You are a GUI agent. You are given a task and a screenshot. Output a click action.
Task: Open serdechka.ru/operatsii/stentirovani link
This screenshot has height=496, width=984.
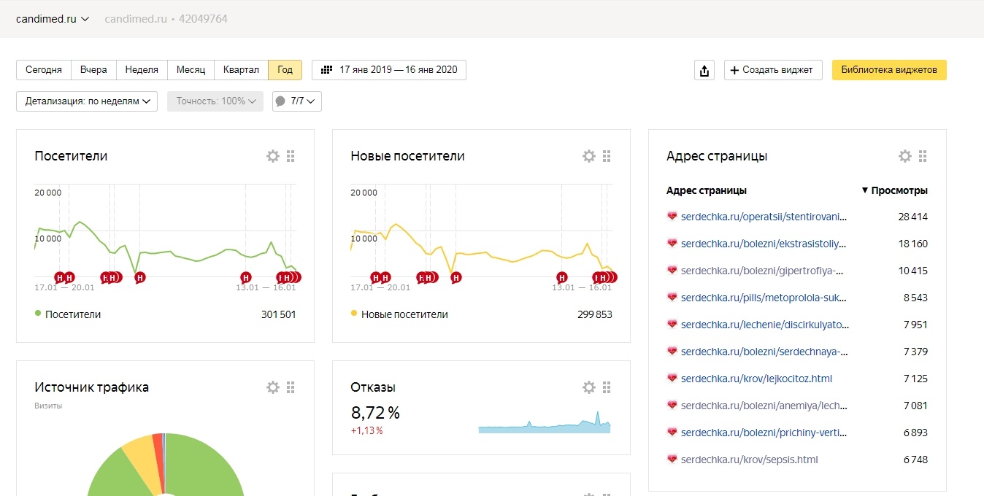(765, 217)
